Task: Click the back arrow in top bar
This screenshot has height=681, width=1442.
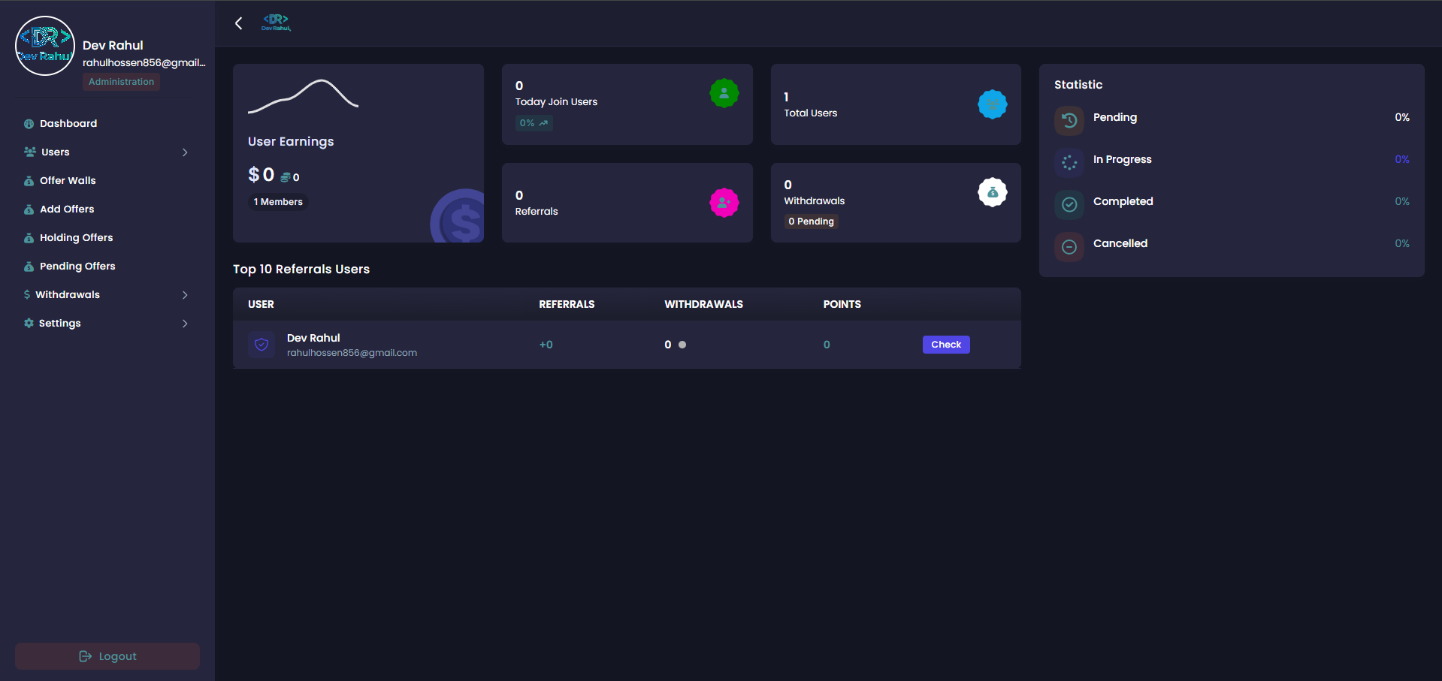Action: 238,23
